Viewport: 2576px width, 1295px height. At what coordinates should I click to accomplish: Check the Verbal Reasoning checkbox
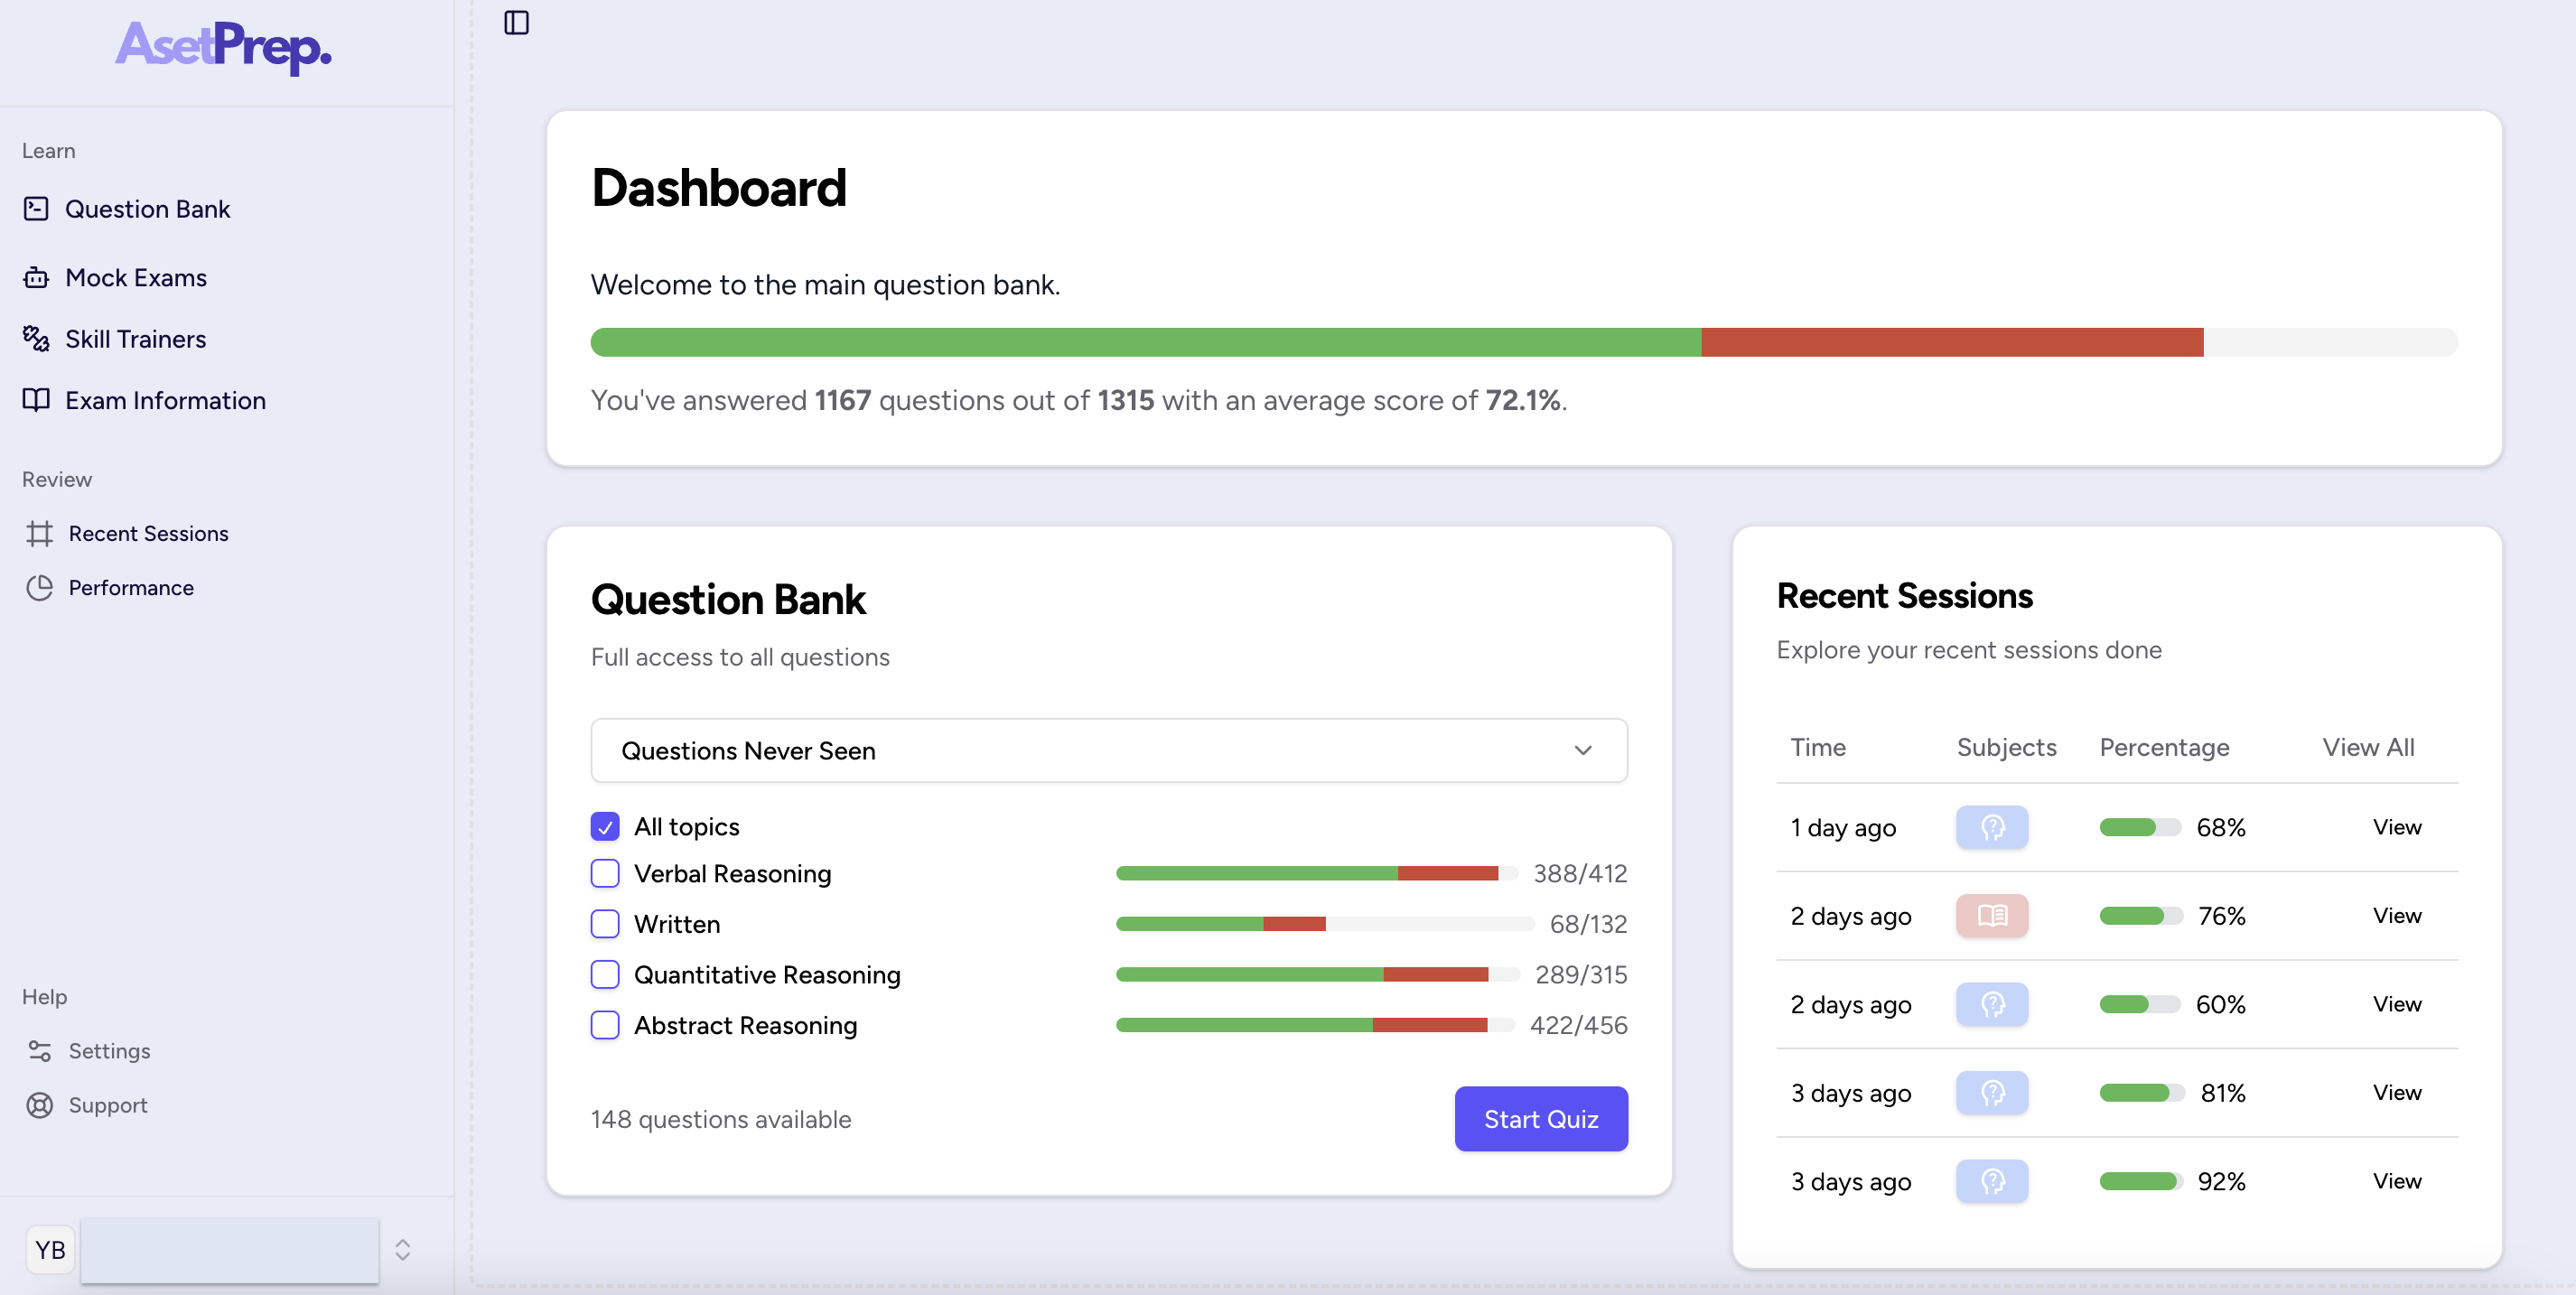(x=605, y=873)
